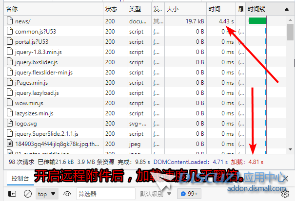Image resolution: width=295 pixels, height=201 pixels.
Task: Click the 99+ issues badge
Action: pyautogui.click(x=189, y=194)
